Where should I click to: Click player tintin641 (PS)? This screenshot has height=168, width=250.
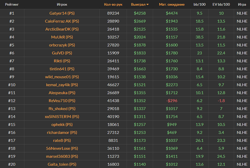coord(62,68)
